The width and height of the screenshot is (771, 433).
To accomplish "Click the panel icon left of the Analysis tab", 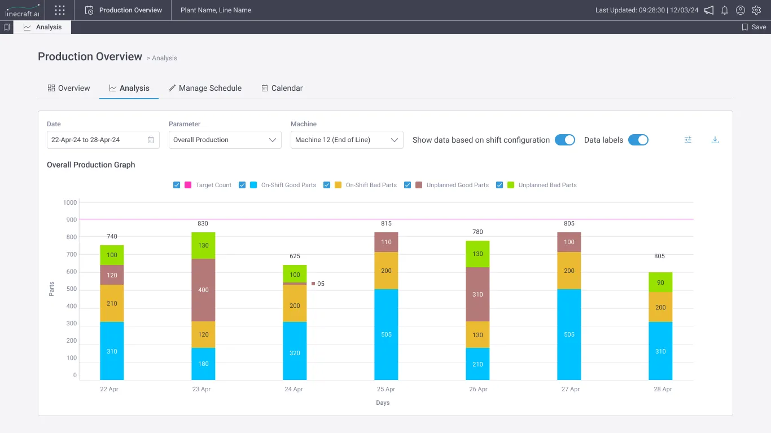I will [x=7, y=27].
